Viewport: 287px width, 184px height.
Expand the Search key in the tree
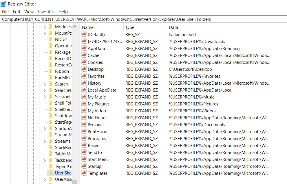tap(45, 84)
